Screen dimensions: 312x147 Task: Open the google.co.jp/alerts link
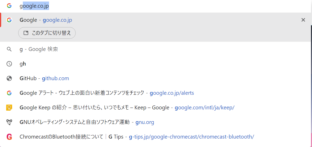172,93
